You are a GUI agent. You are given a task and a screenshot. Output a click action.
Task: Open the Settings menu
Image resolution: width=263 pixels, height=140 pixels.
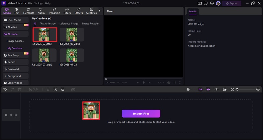38,3
